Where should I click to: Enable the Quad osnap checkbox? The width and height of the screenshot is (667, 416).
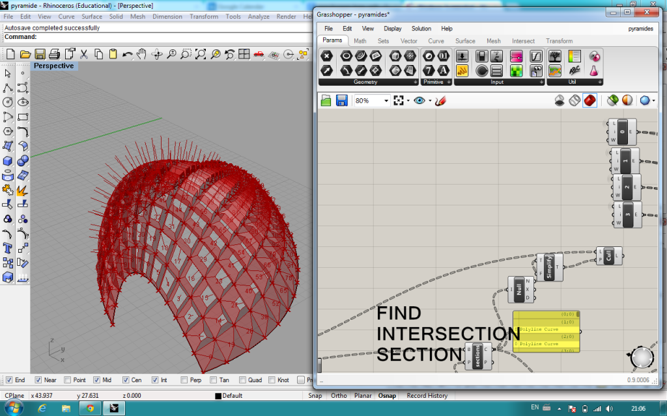243,380
